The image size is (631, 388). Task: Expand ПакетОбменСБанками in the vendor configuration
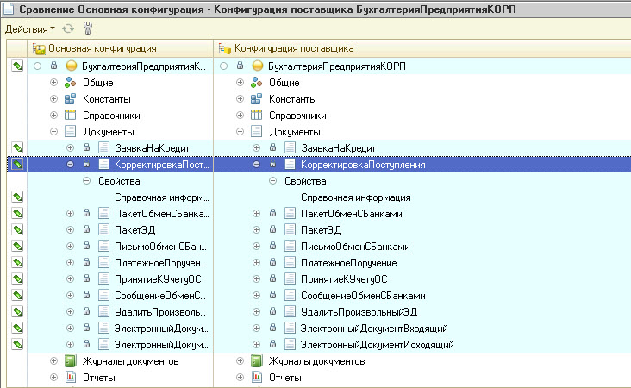(256, 213)
